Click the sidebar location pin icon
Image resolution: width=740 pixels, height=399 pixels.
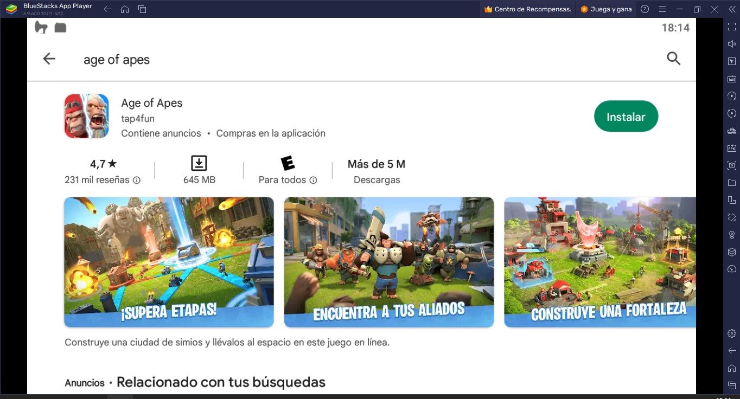click(x=732, y=235)
